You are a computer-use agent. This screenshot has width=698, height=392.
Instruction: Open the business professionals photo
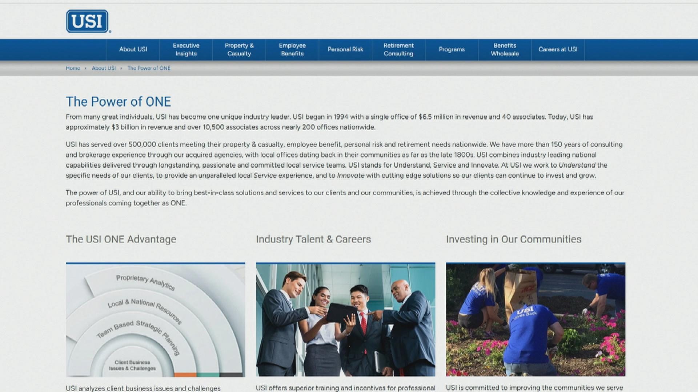(345, 319)
